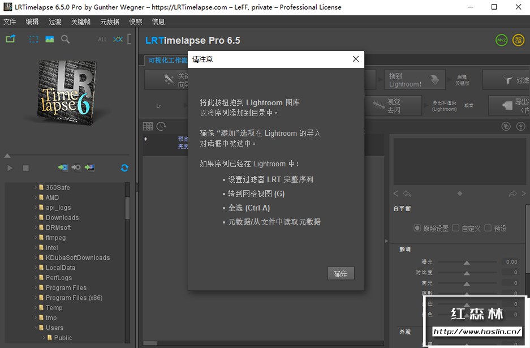Click the 视觉去闪 workflow button
Viewport: 530px width, 348px height.
394,106
